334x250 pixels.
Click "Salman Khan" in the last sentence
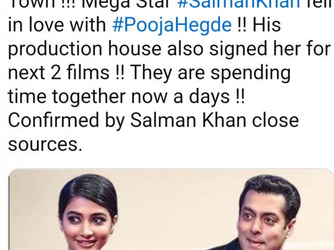click(188, 121)
